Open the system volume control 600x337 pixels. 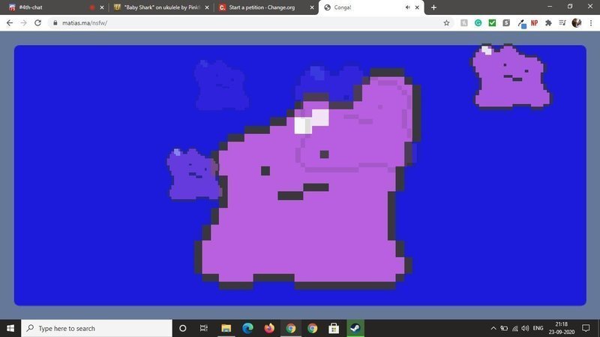coord(524,328)
